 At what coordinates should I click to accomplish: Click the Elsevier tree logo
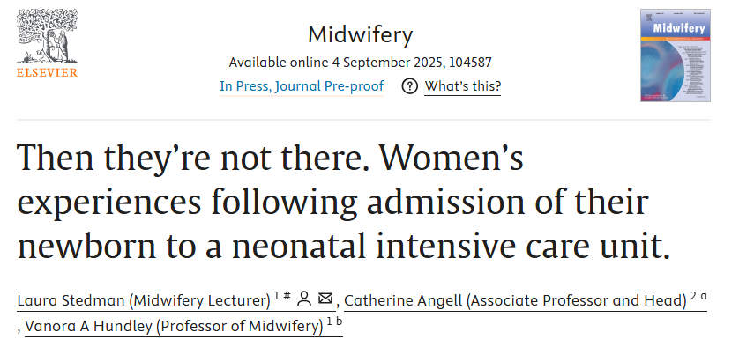47,36
